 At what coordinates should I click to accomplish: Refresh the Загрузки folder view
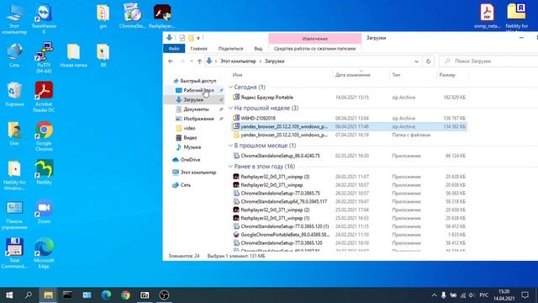pyautogui.click(x=428, y=61)
